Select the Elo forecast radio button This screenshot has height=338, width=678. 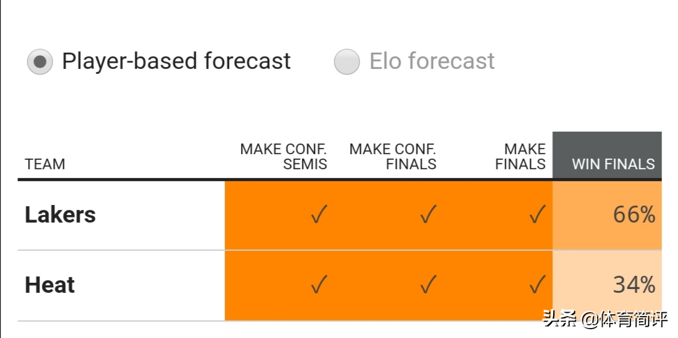347,62
